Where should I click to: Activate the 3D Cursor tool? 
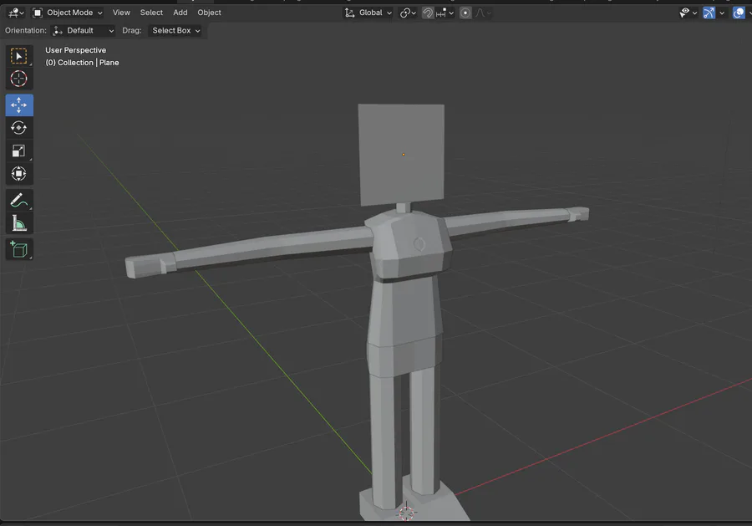tap(19, 79)
